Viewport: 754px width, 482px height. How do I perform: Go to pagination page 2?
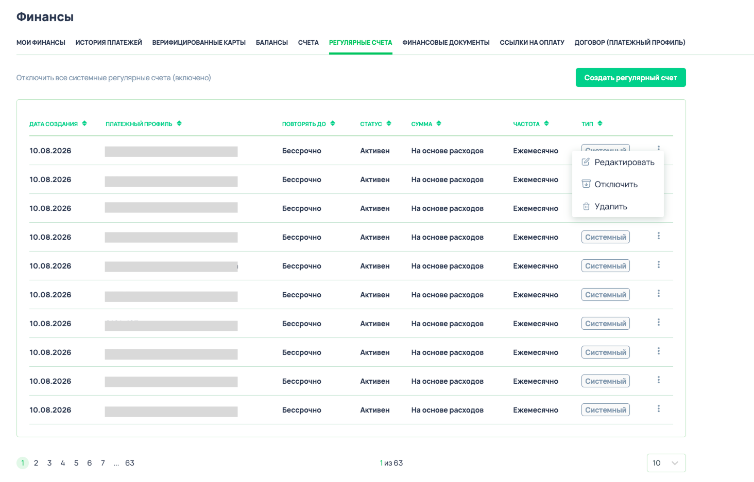(36, 463)
